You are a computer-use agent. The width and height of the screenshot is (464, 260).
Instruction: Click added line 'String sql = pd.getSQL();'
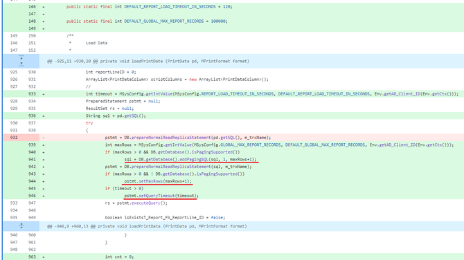(116, 115)
